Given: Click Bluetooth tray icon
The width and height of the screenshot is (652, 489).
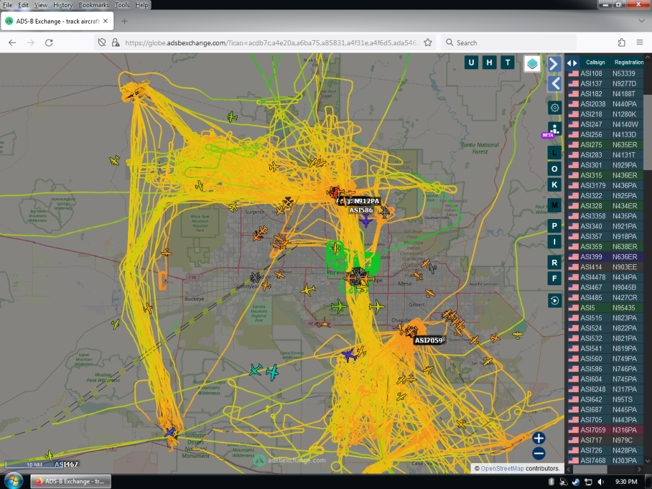Looking at the screenshot, I should coord(551,481).
